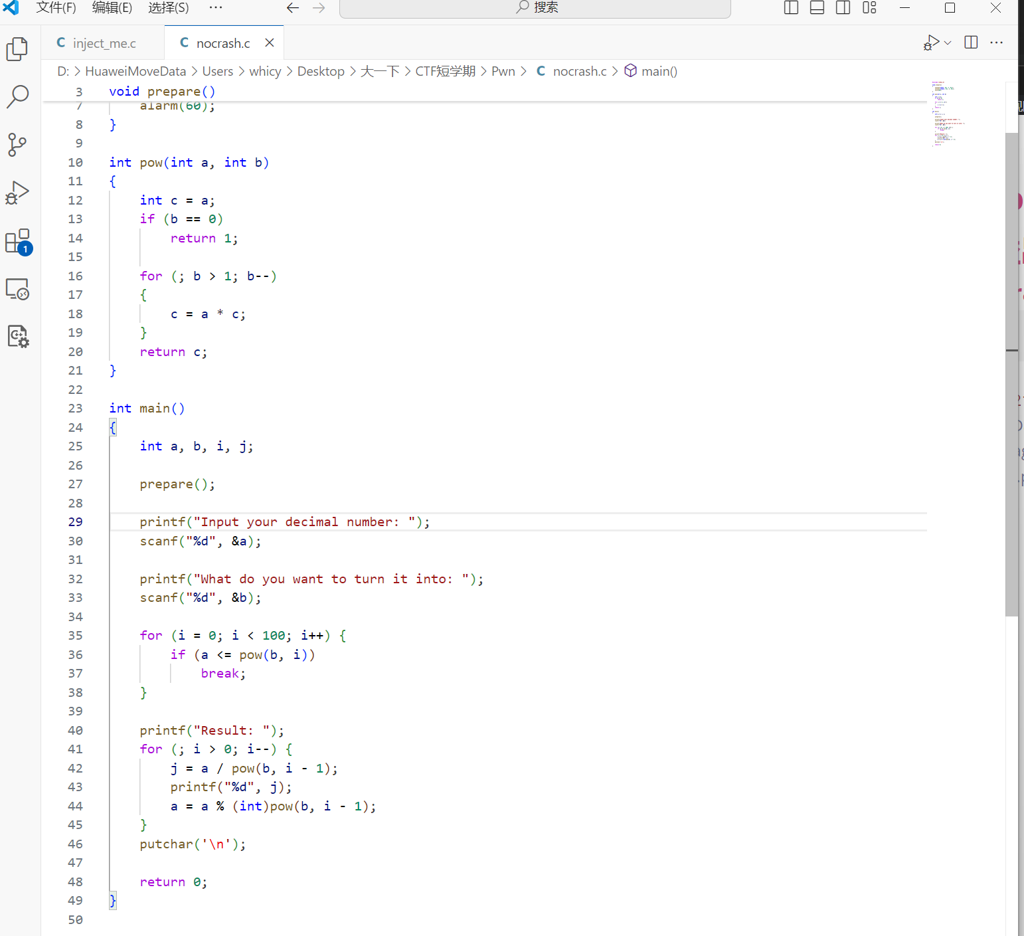1024x936 pixels.
Task: Click line number 29 in the gutter
Action: click(76, 522)
